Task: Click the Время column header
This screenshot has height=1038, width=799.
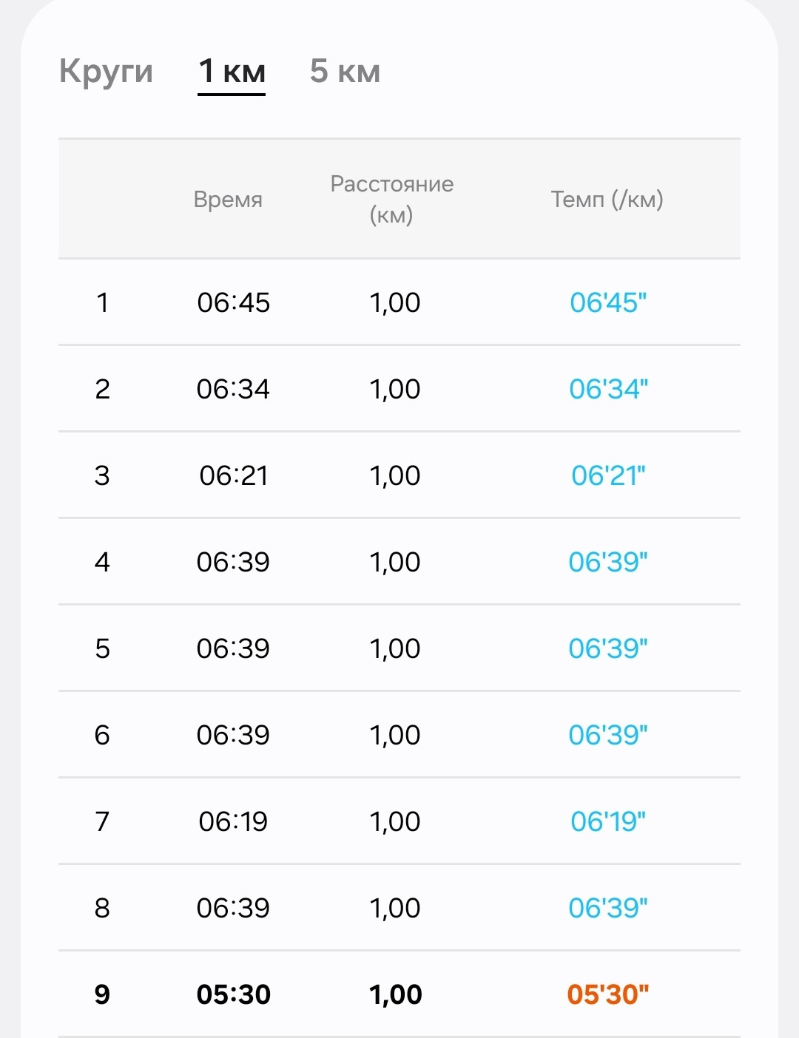Action: pos(228,200)
